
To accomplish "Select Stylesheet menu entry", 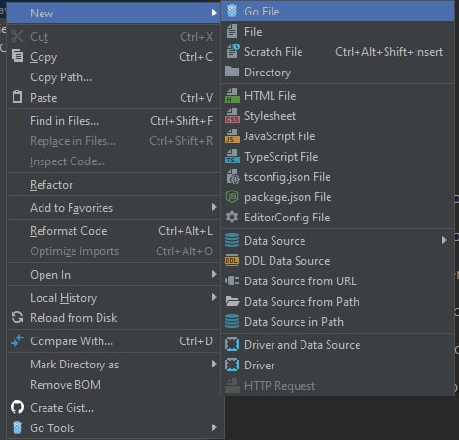I will (338, 116).
